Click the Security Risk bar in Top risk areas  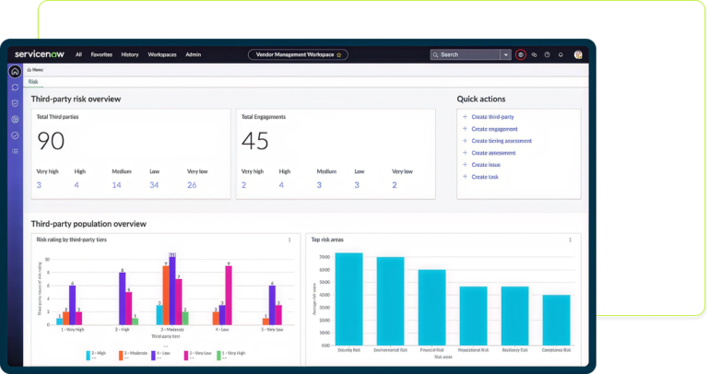tap(349, 299)
